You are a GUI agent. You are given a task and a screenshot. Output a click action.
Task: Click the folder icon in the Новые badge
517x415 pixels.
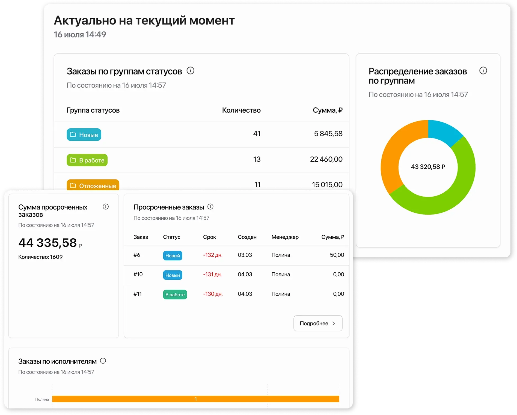(73, 134)
